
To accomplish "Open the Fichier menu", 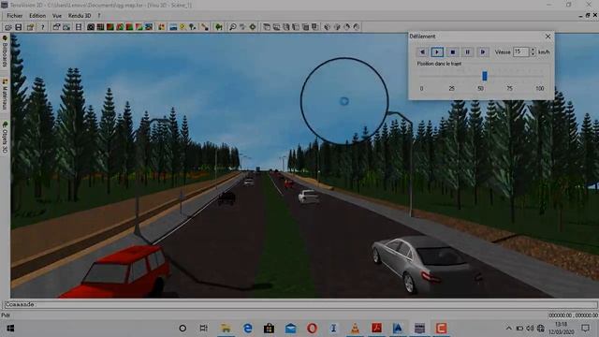I will coord(15,16).
